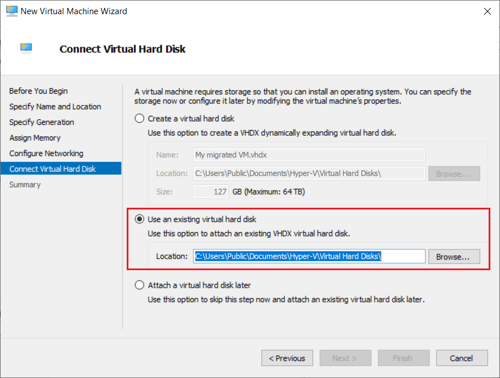Close the wizard with the X button

point(487,11)
